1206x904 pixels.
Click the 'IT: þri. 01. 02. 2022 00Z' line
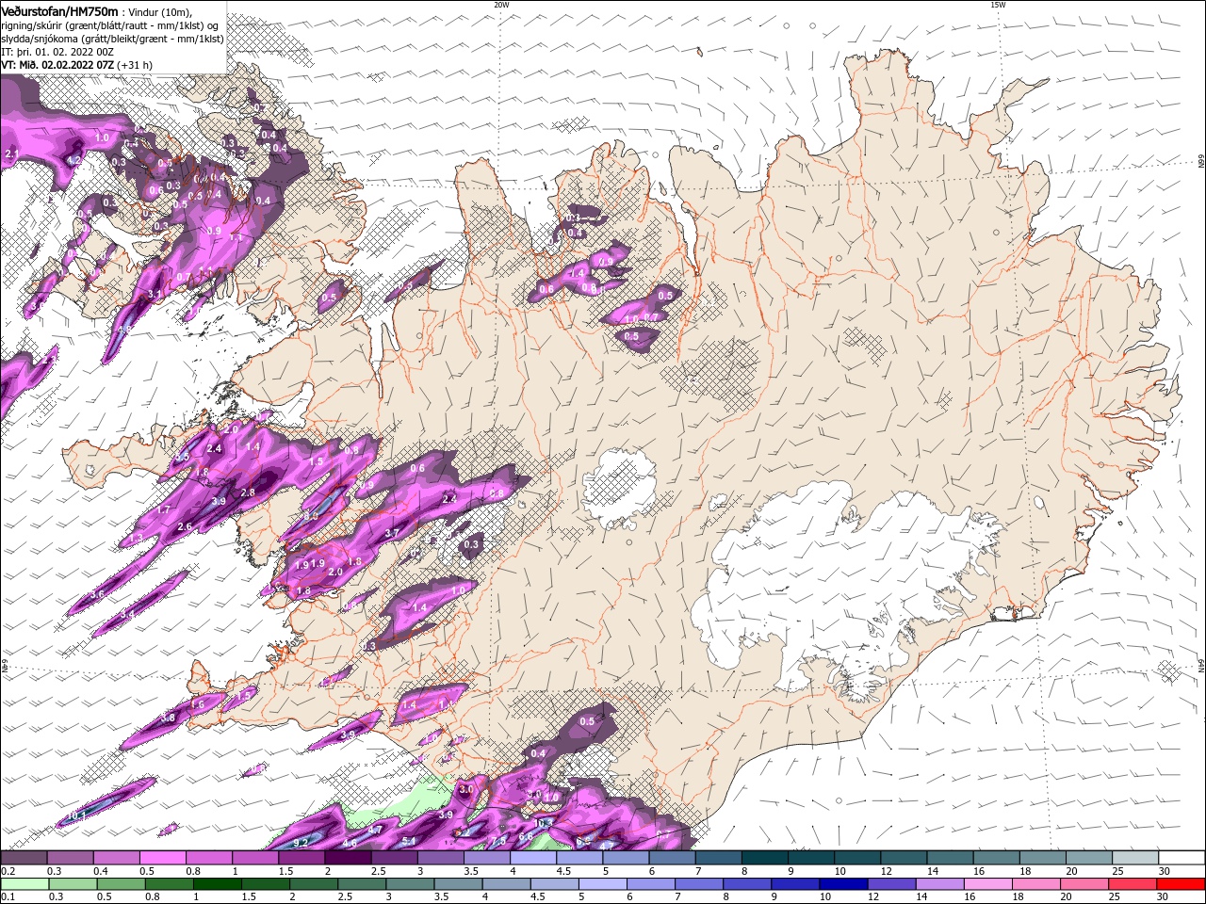tap(57, 52)
